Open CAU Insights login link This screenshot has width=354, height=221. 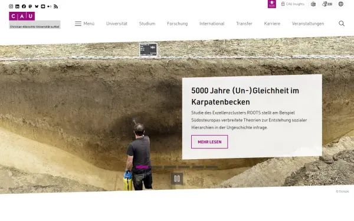pos(293,4)
